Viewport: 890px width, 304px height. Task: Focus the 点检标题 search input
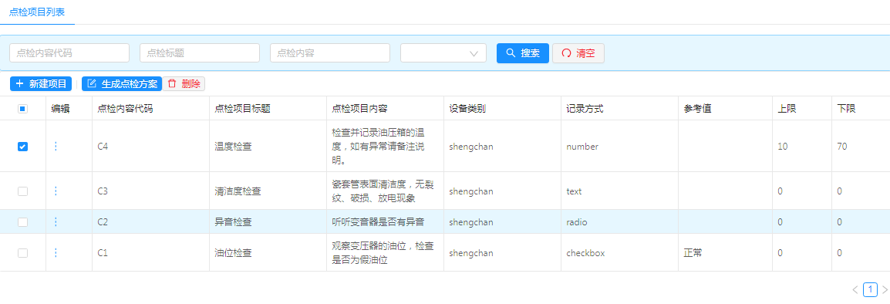pyautogui.click(x=200, y=52)
